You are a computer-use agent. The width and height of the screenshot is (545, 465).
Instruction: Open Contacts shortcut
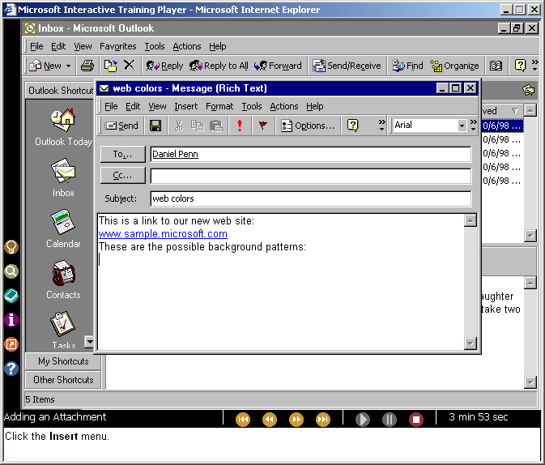pos(63,280)
